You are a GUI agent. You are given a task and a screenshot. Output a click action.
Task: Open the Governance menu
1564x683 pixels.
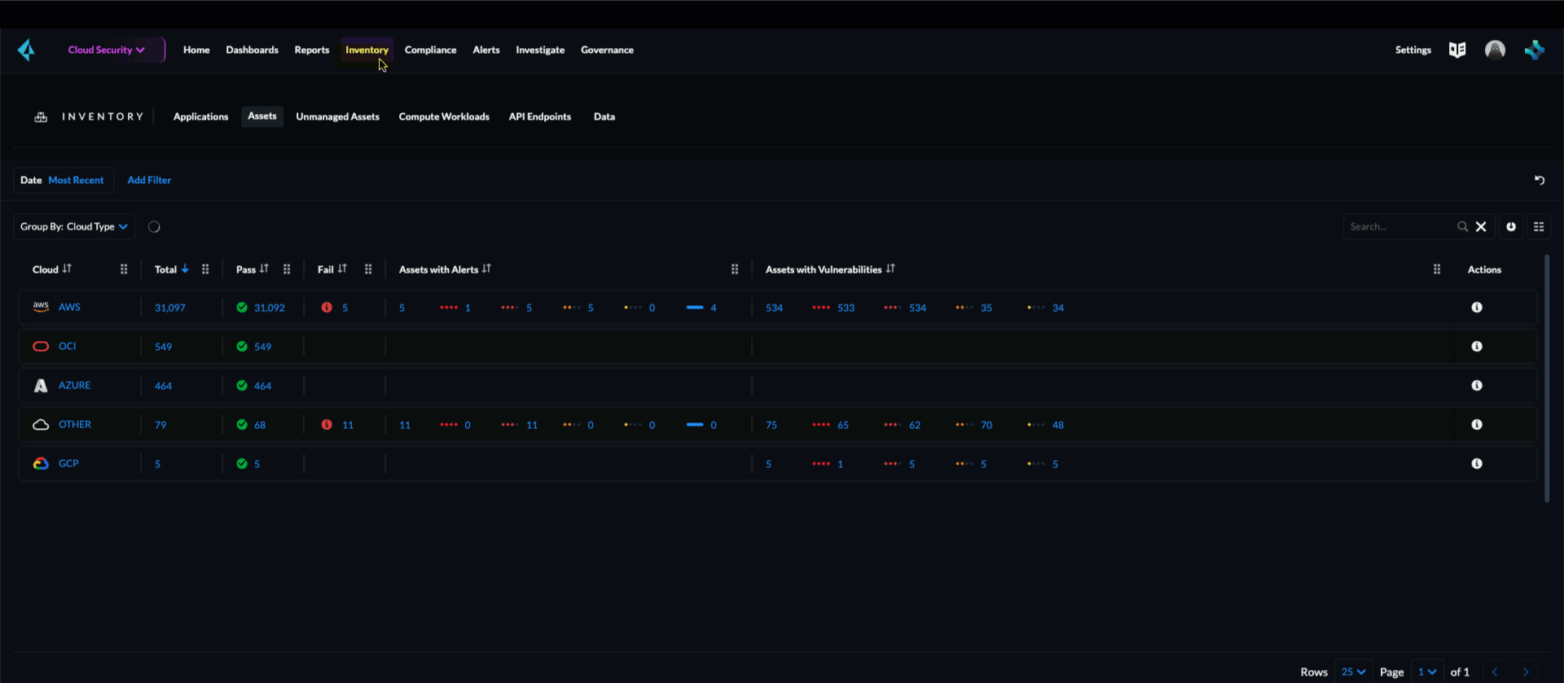pyautogui.click(x=607, y=50)
